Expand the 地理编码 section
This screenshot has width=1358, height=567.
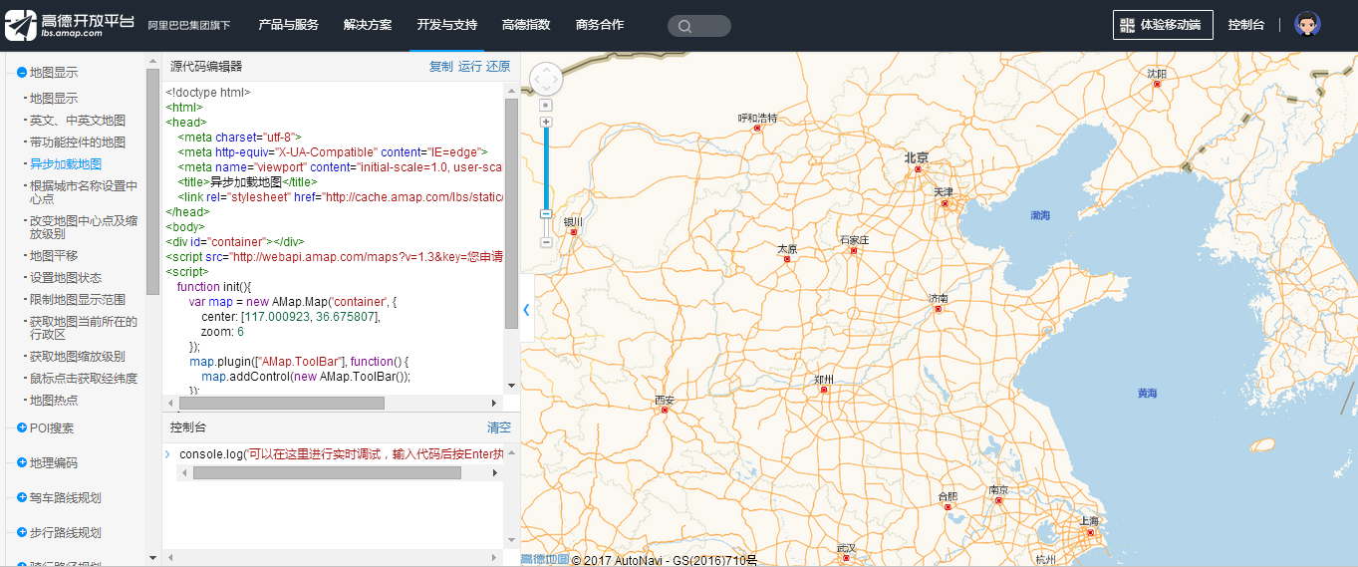(47, 463)
